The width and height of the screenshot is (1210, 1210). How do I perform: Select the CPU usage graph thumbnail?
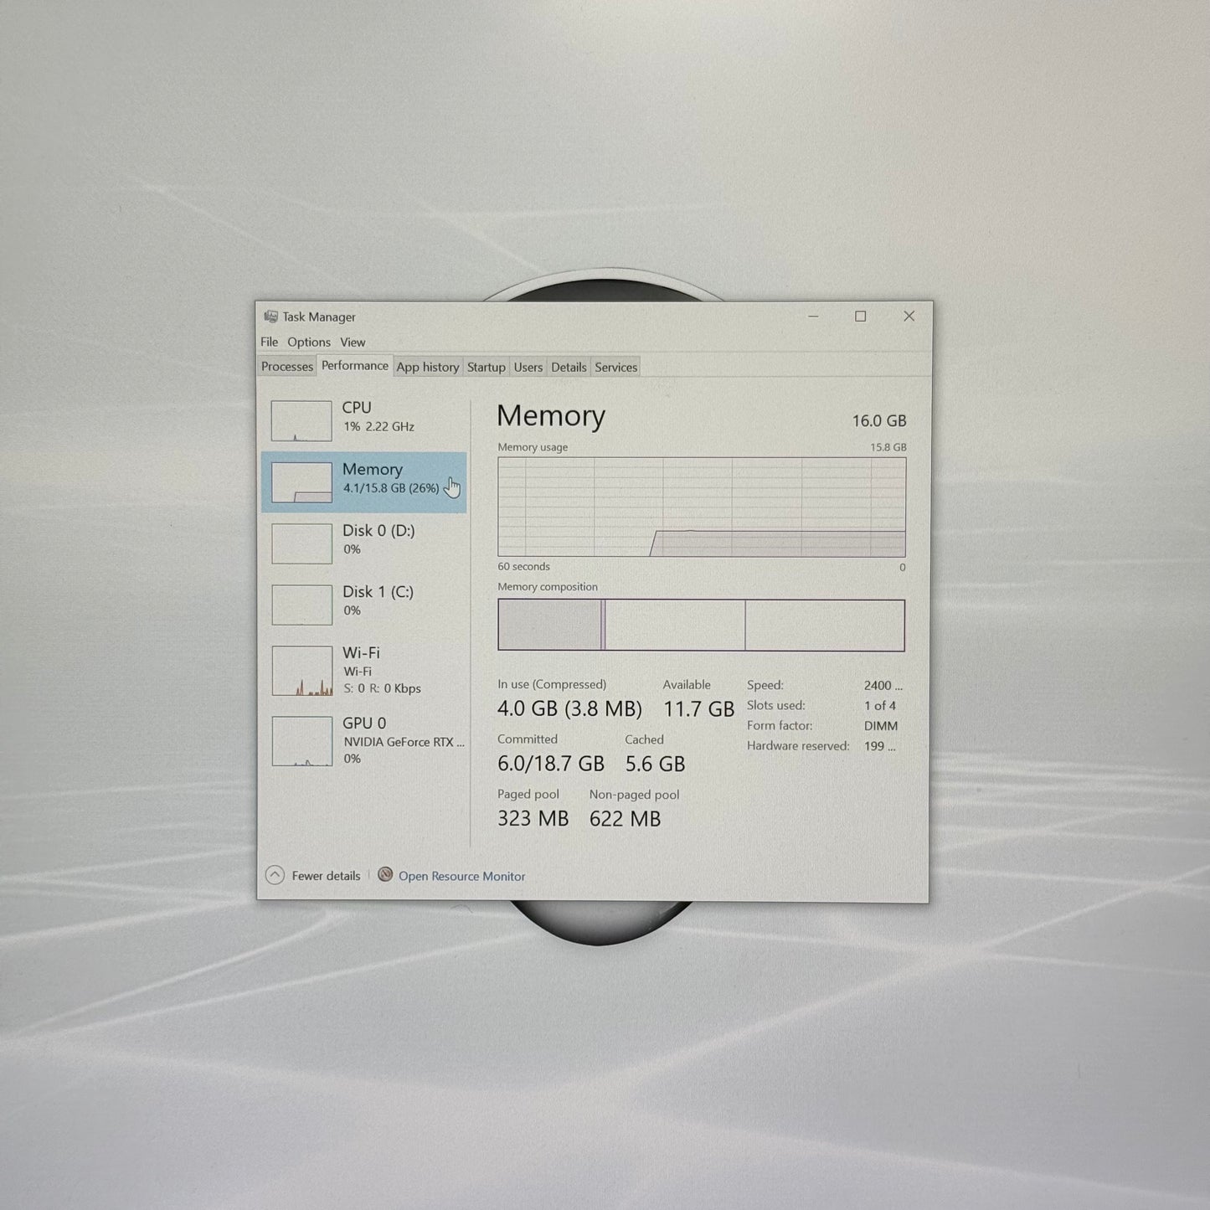pyautogui.click(x=301, y=420)
